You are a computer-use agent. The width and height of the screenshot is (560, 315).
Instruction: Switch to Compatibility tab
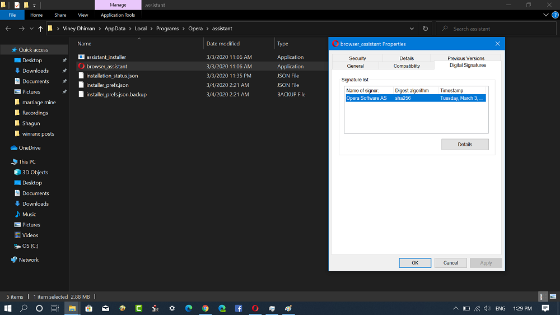click(407, 66)
